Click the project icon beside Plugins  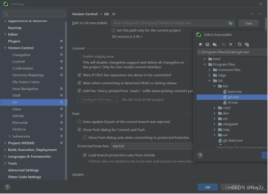pos(62,41)
